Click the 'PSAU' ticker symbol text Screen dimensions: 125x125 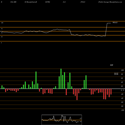click(83, 2)
